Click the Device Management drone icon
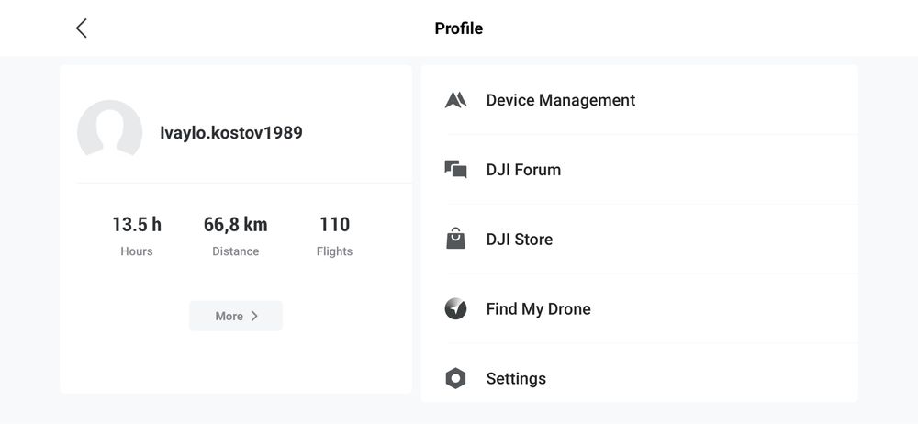918x424 pixels. coord(455,100)
